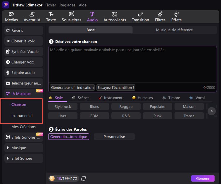Click the song description text field

pyautogui.click(x=132, y=65)
